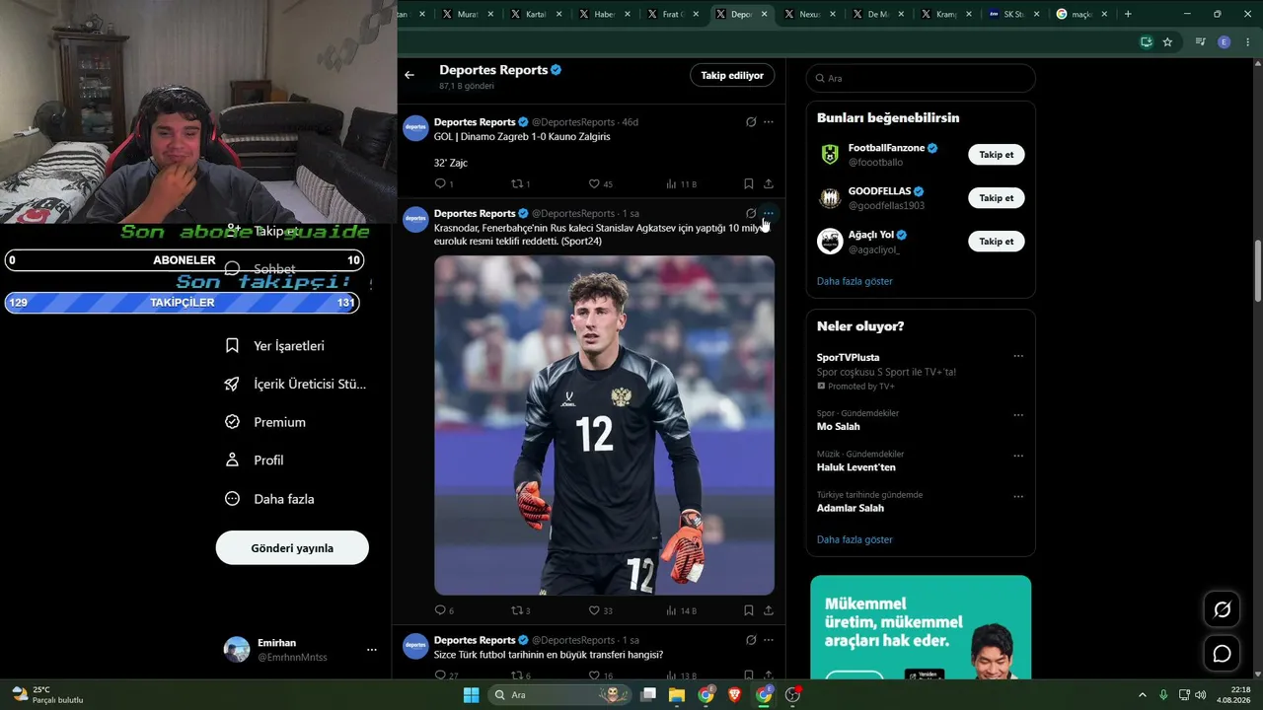Repost the Dinamo Zagreb goal post
Screen dimensions: 1263x710
pyautogui.click(x=516, y=183)
